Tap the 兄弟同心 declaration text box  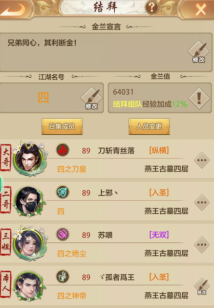[x=106, y=52]
